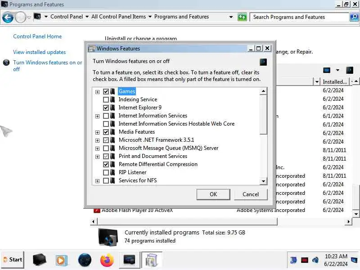Click the view options icon above the list
This screenshot has height=270, width=360.
tap(327, 70)
